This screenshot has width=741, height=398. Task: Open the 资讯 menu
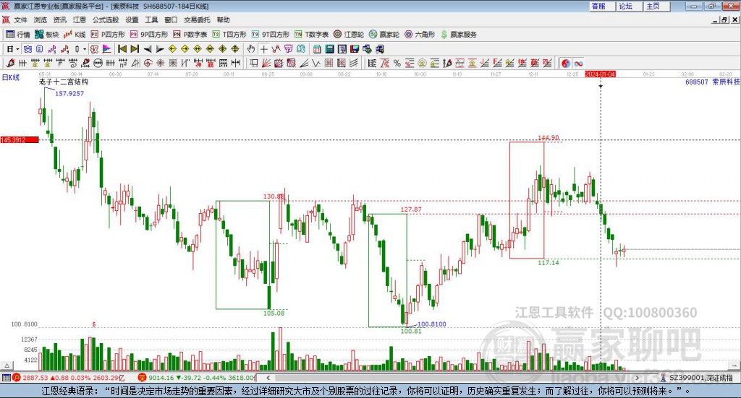[59, 20]
